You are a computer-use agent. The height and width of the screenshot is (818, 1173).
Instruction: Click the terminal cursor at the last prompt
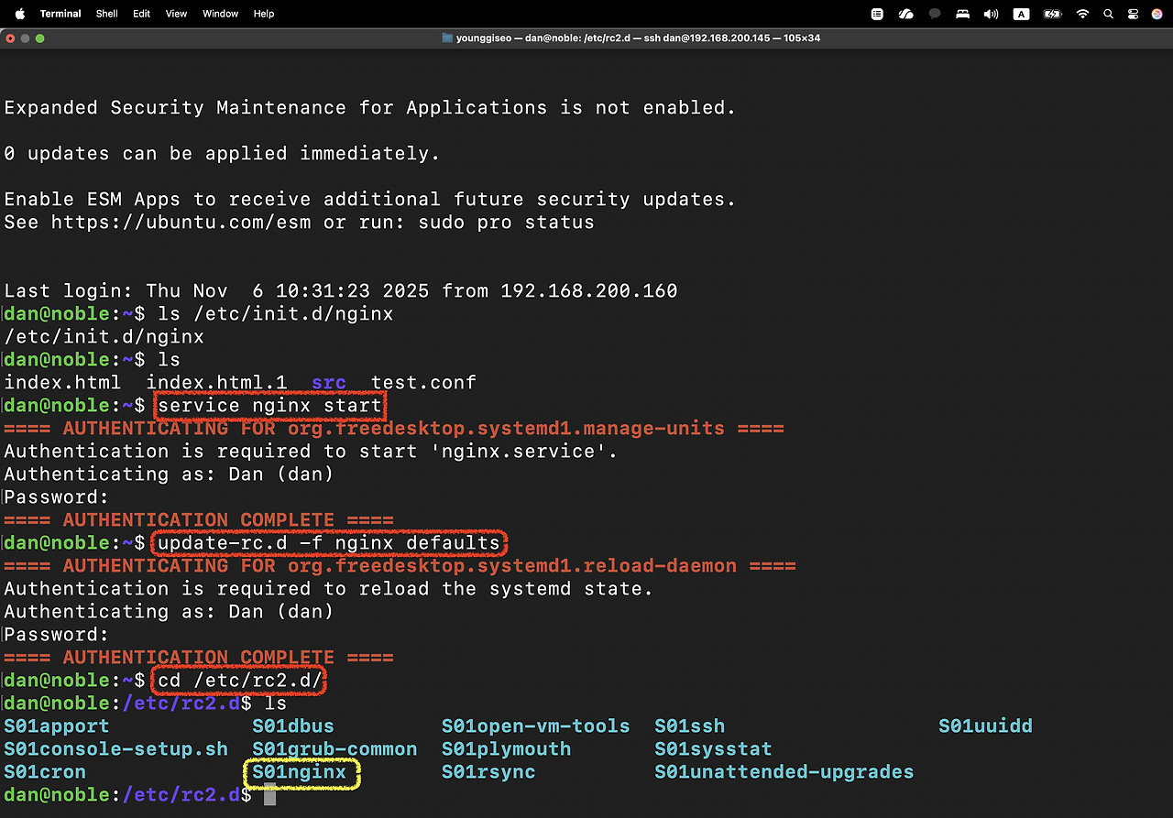269,796
